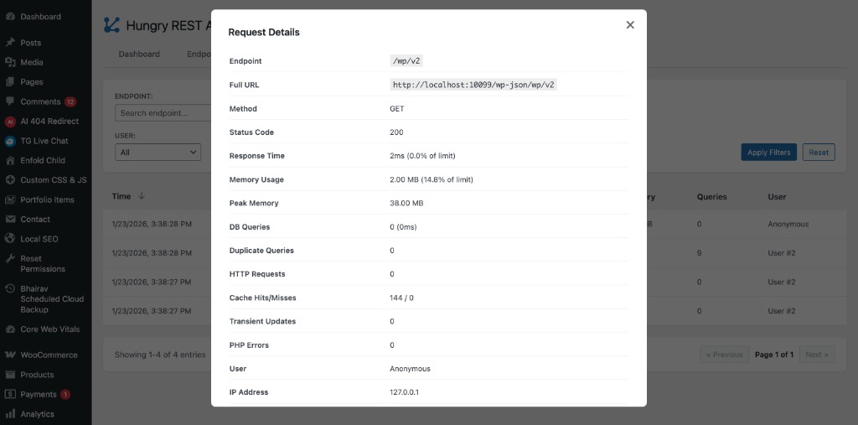
Task: Click the Media library icon
Action: coord(10,62)
